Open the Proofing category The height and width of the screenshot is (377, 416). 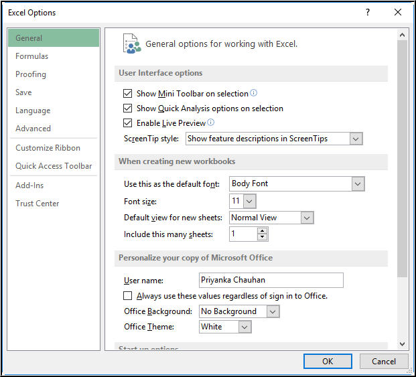pos(54,74)
